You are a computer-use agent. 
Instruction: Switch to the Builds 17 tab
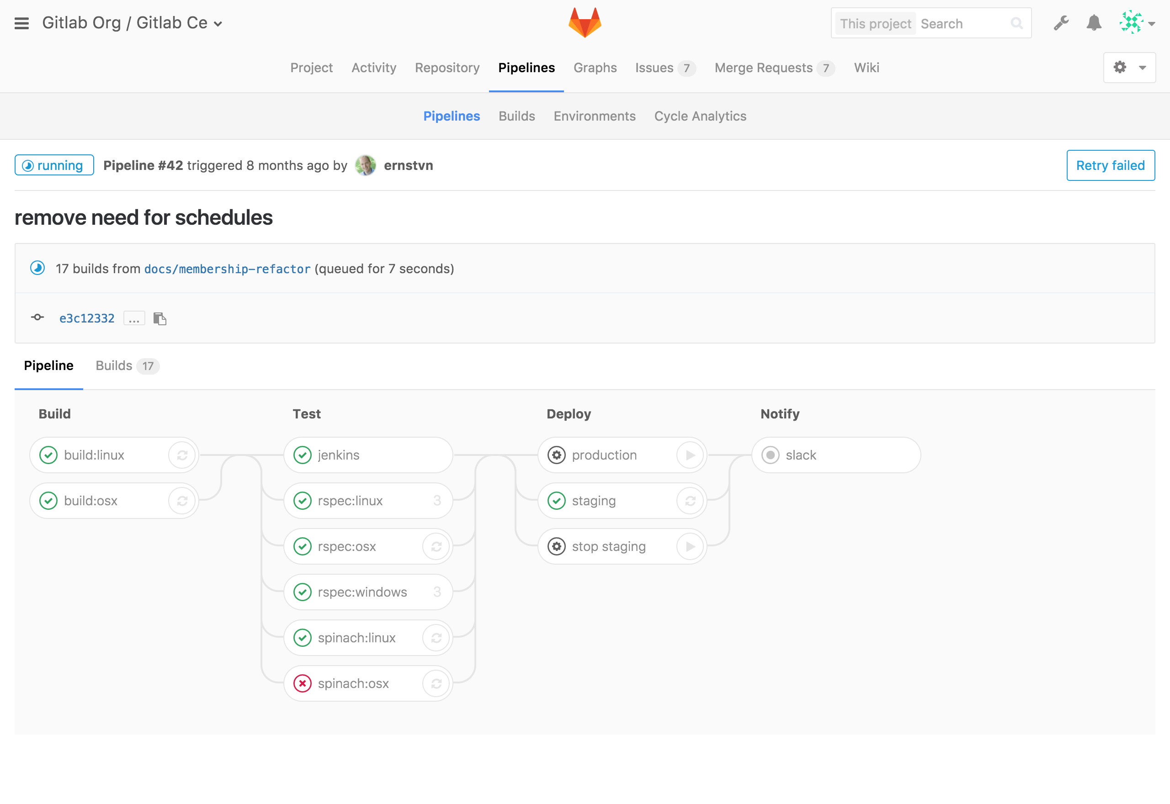125,365
